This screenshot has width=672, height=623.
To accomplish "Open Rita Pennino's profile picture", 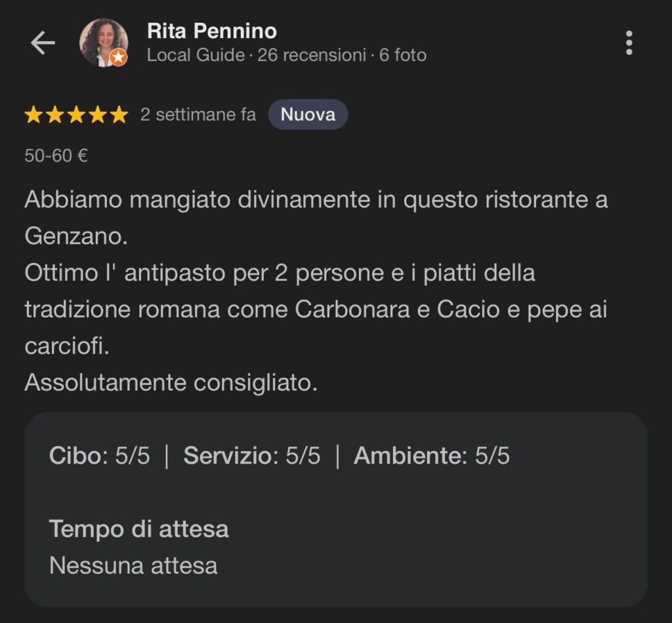I will (x=102, y=41).
